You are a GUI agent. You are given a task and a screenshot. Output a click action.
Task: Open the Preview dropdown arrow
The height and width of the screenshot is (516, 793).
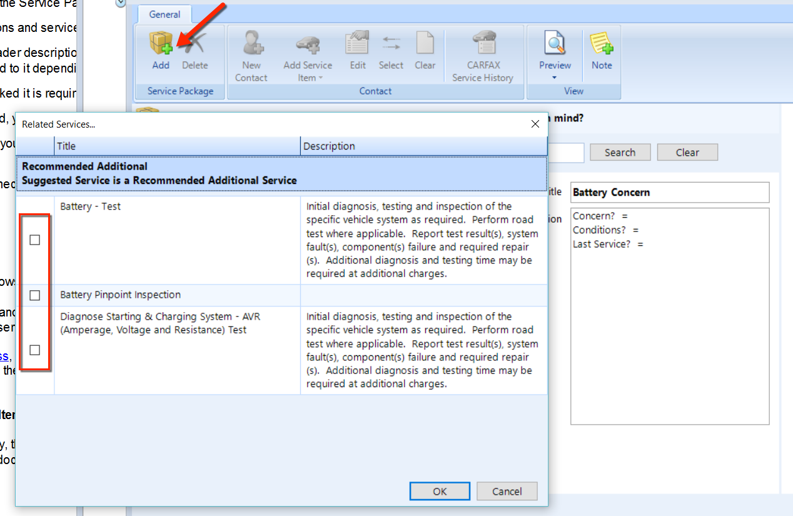555,78
